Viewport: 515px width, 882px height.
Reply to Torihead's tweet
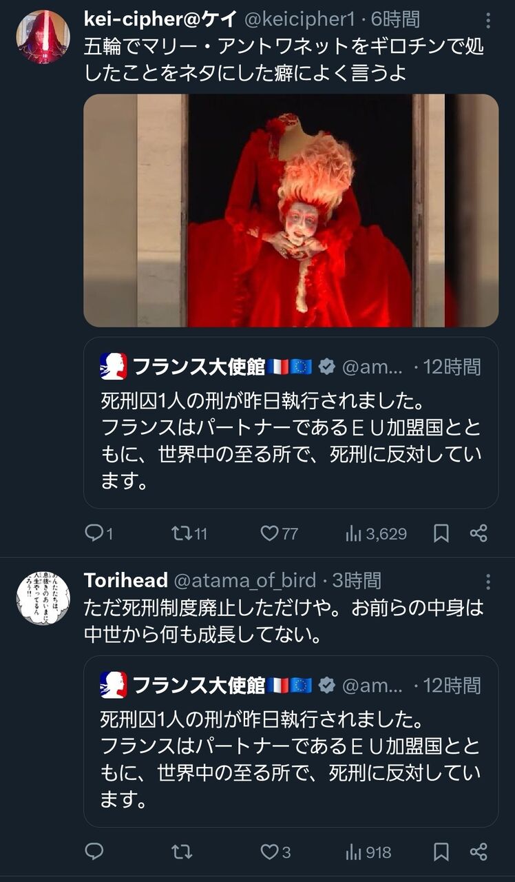[94, 852]
